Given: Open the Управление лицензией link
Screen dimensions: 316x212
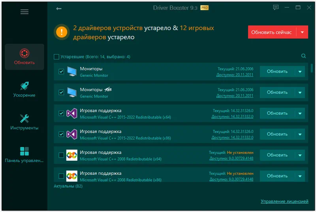Looking at the screenshot, I should point(284,201).
